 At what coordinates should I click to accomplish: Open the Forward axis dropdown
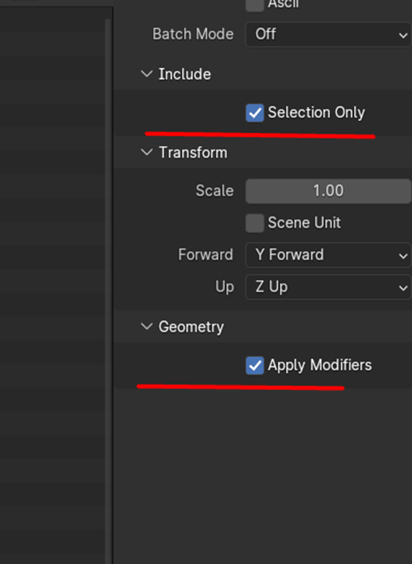coord(328,255)
